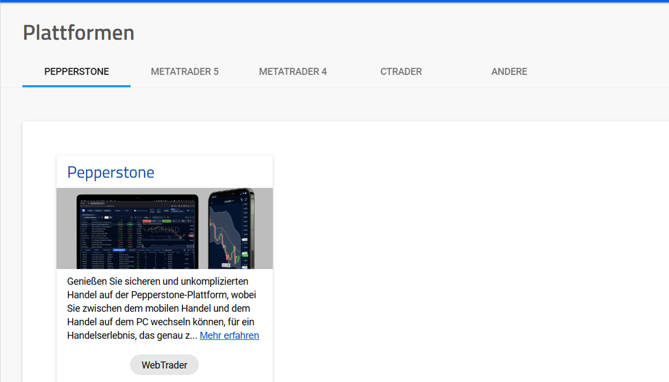
Task: Switch to the PEPPERSTONE platform tab
Action: tap(76, 72)
